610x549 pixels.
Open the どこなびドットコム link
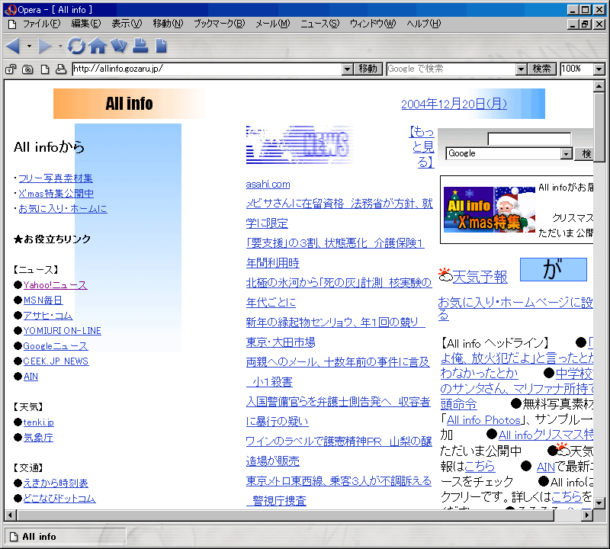click(x=59, y=499)
